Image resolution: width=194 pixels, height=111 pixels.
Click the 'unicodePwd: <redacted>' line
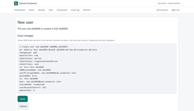[32, 85]
